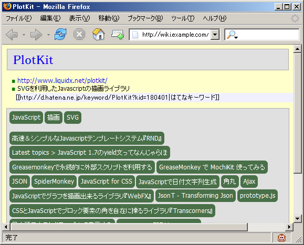Open the search engine magnifier dropdown

pyautogui.click(x=232, y=35)
